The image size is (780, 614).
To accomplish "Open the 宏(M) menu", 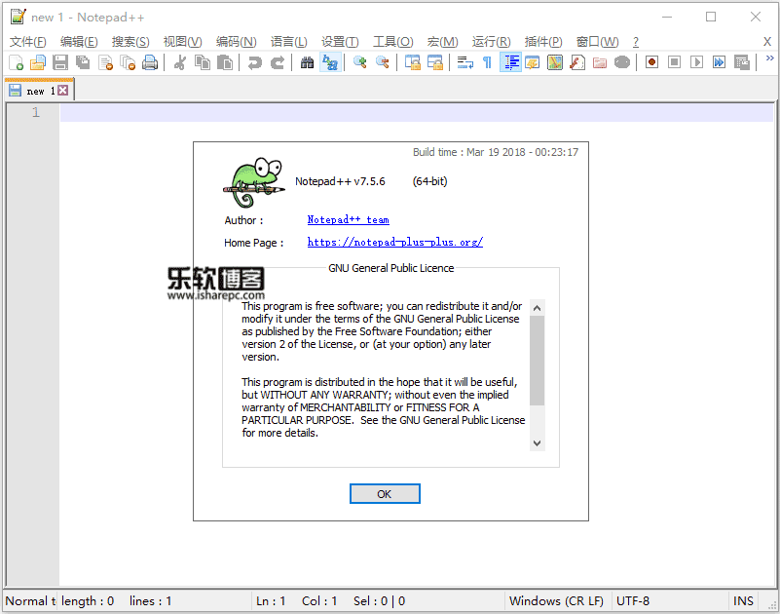I will point(442,42).
